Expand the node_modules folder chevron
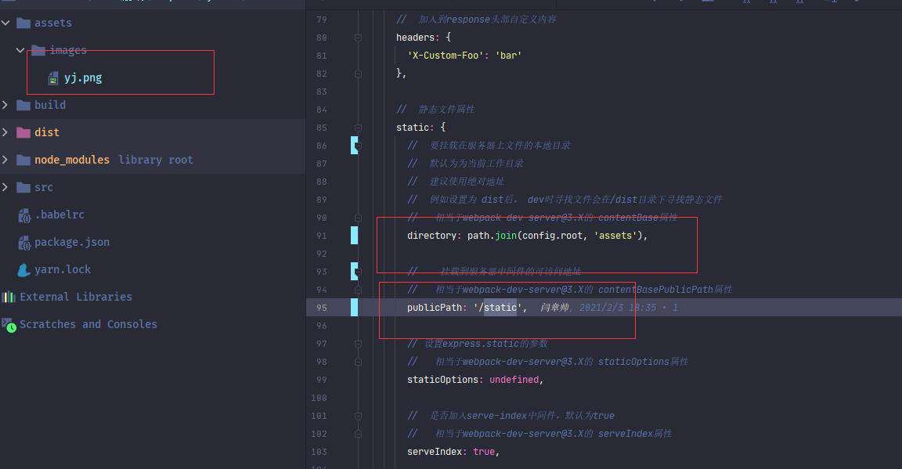 5,160
